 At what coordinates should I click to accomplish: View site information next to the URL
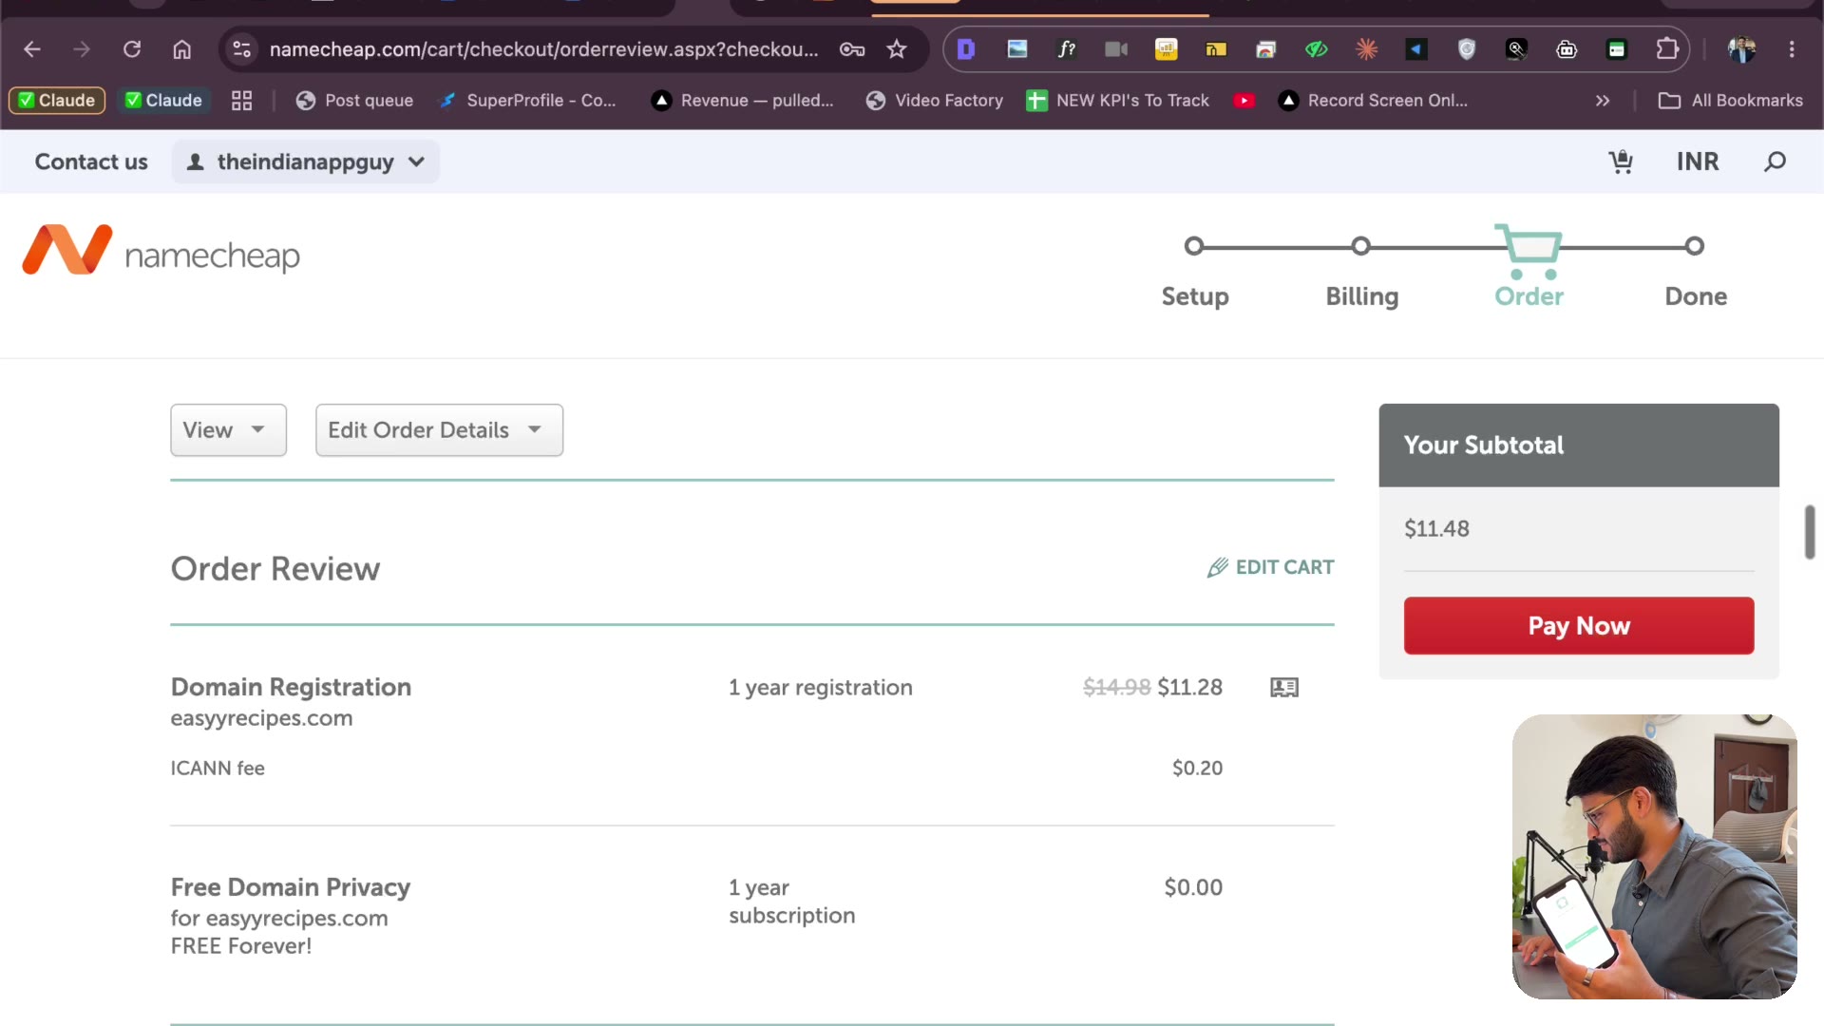tap(242, 49)
